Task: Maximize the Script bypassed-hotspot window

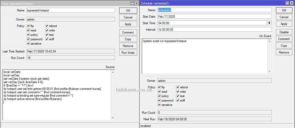Action: pos(132,3)
